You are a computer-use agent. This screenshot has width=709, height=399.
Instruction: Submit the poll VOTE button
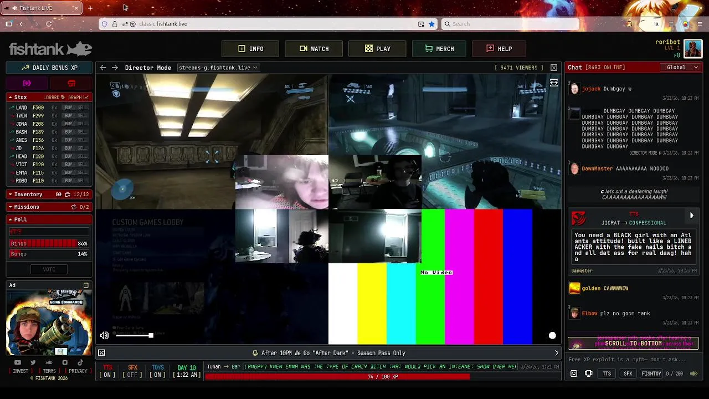49,269
